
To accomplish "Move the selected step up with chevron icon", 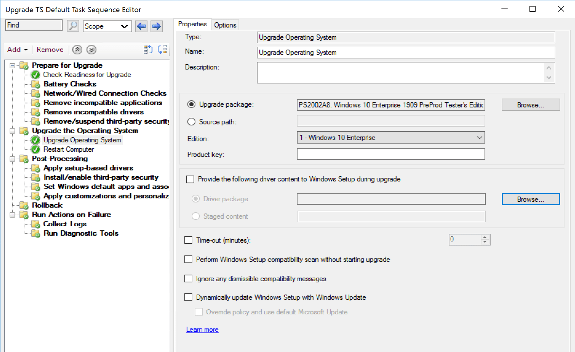I will [77, 50].
